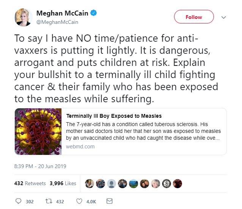Open Terminally Ill Boy Exposed to Measles headline
This screenshot has width=242, height=209.
click(x=114, y=116)
